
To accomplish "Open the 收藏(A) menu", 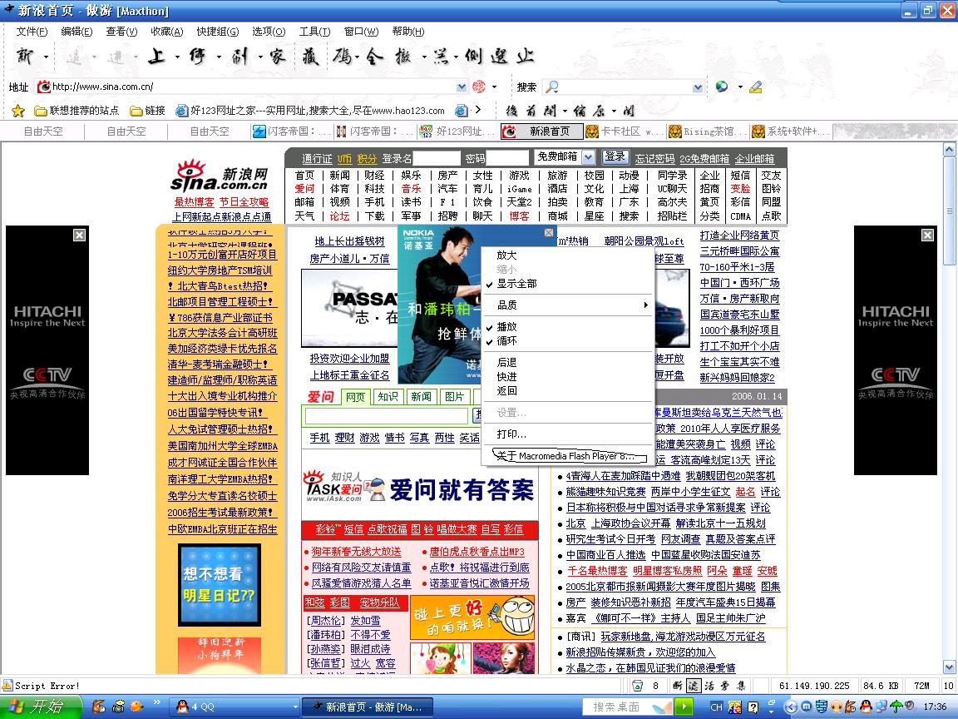I will (167, 31).
